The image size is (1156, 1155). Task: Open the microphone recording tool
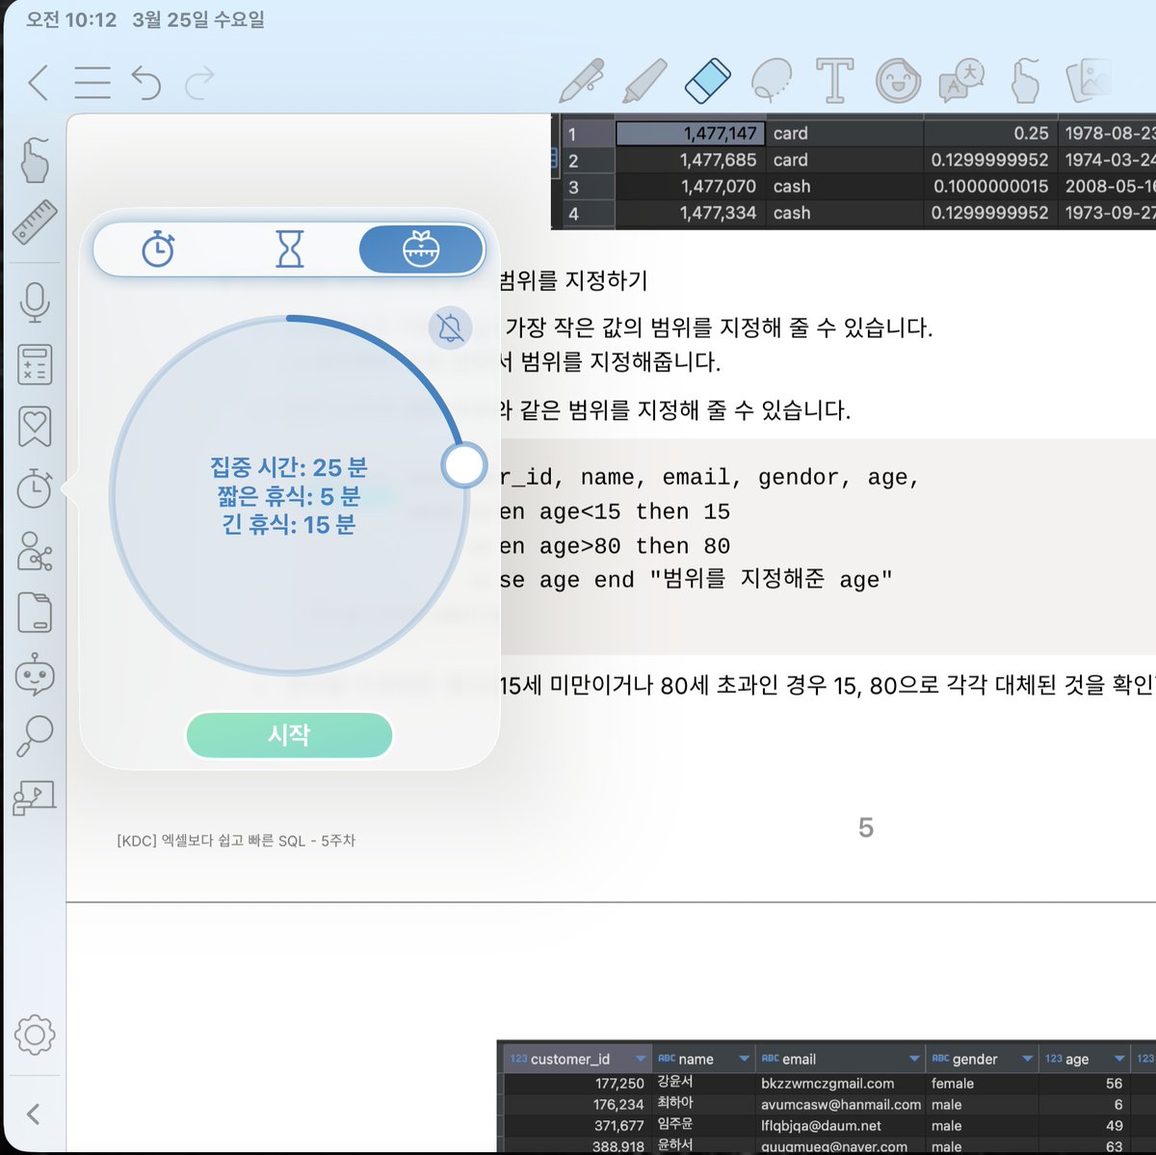(x=35, y=302)
